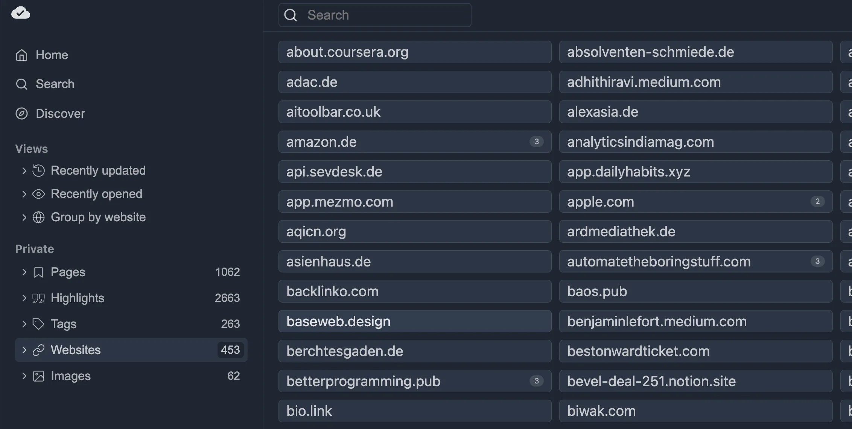Click the Discover compass icon
This screenshot has width=852, height=429.
21,114
